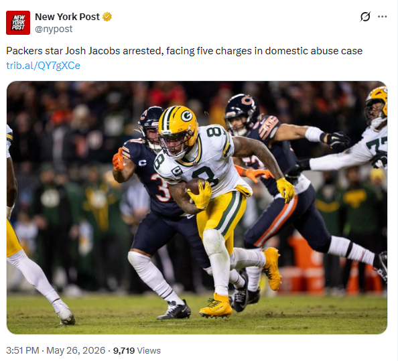Click the Josh Jacobs headline text
Image resolution: width=398 pixels, height=361 pixels.
(x=184, y=51)
